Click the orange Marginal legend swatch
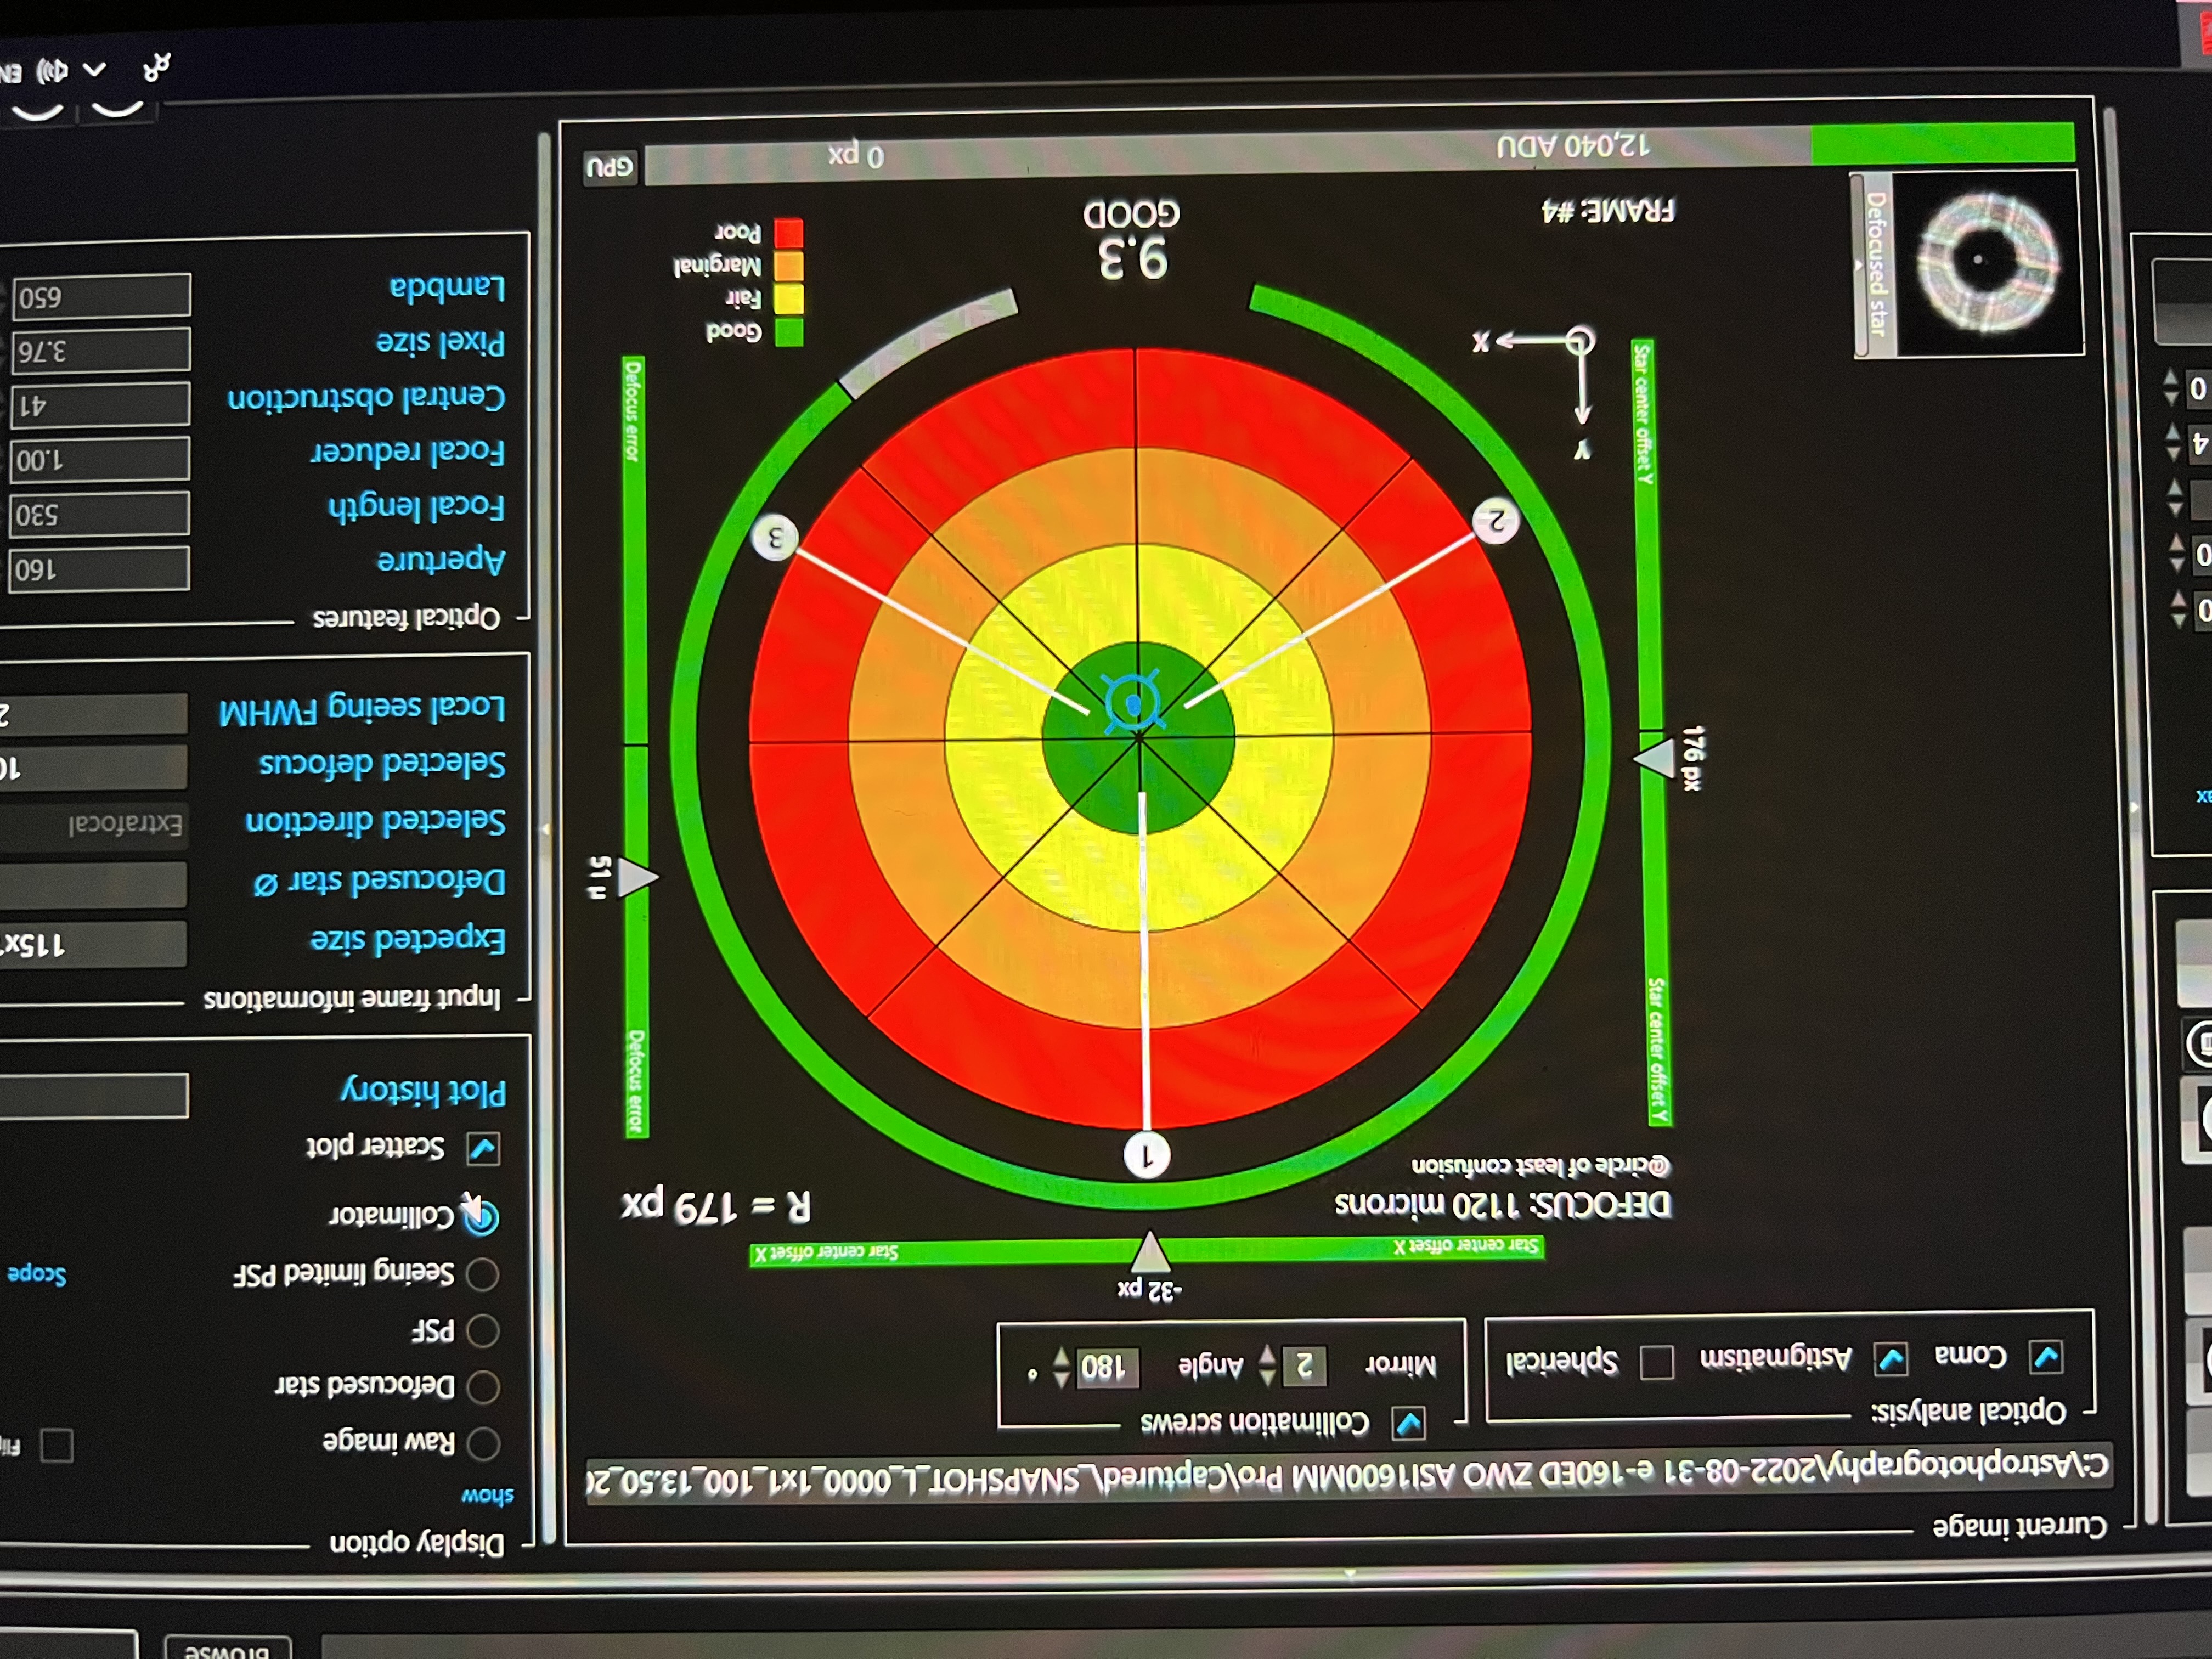2212x1659 pixels. coord(789,266)
